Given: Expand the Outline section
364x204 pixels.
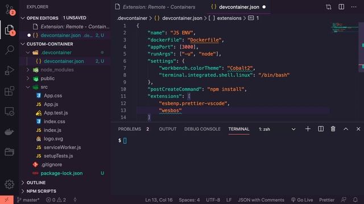Looking at the screenshot, I should 23,182.
